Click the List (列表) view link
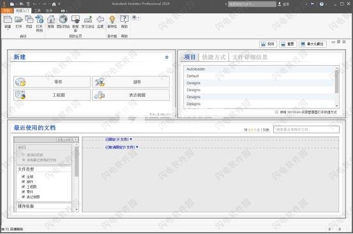353x234 pixels. click(x=266, y=129)
